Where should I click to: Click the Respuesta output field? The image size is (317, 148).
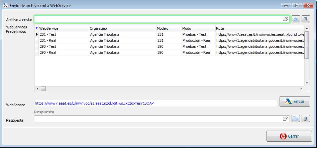(162, 119)
